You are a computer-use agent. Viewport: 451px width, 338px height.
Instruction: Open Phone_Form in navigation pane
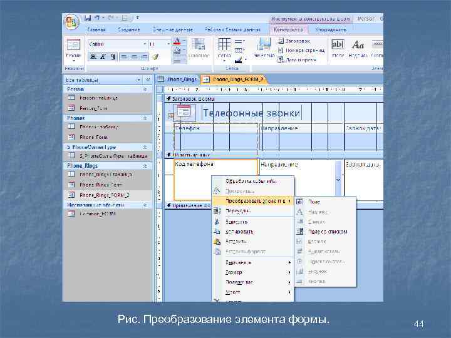click(108, 137)
